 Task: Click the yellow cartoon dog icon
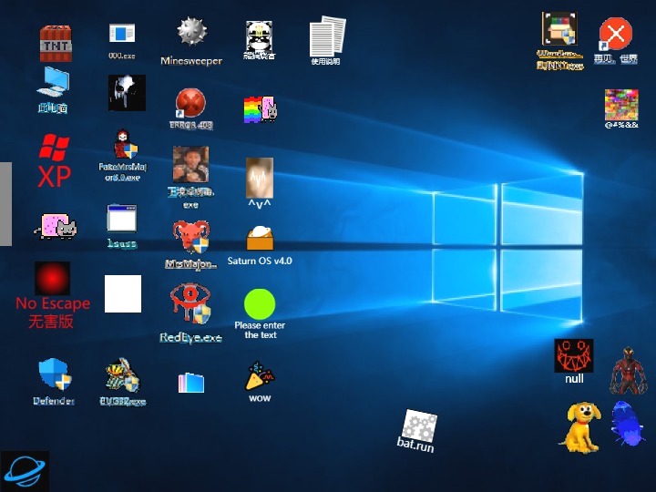[x=580, y=426]
